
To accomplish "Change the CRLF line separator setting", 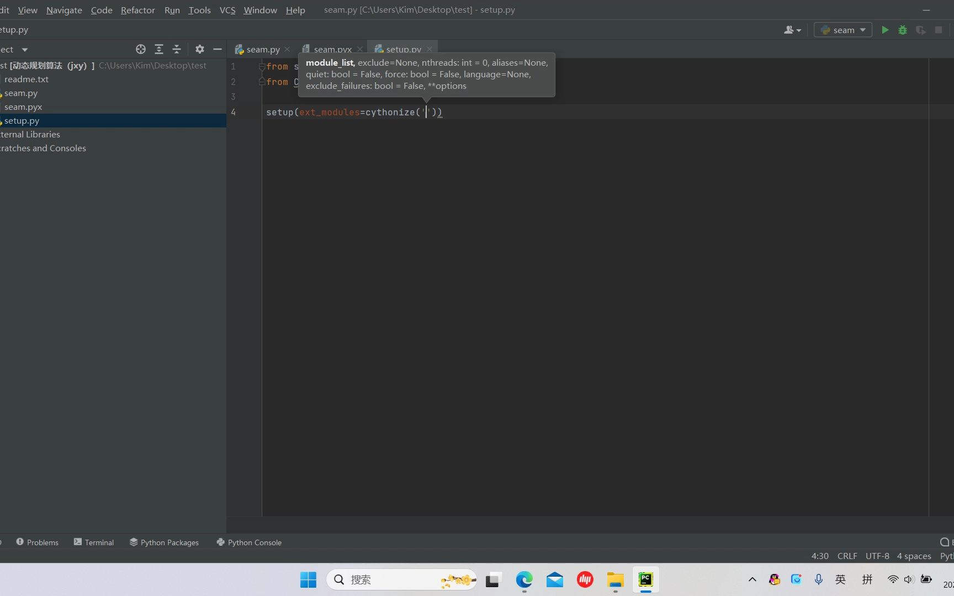I will point(847,556).
